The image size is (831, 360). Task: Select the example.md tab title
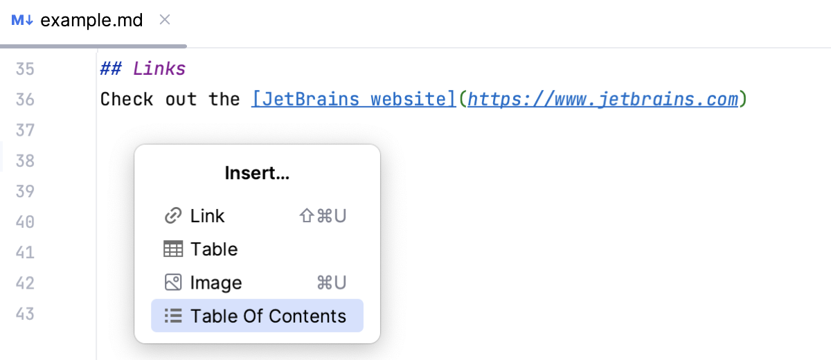91,20
